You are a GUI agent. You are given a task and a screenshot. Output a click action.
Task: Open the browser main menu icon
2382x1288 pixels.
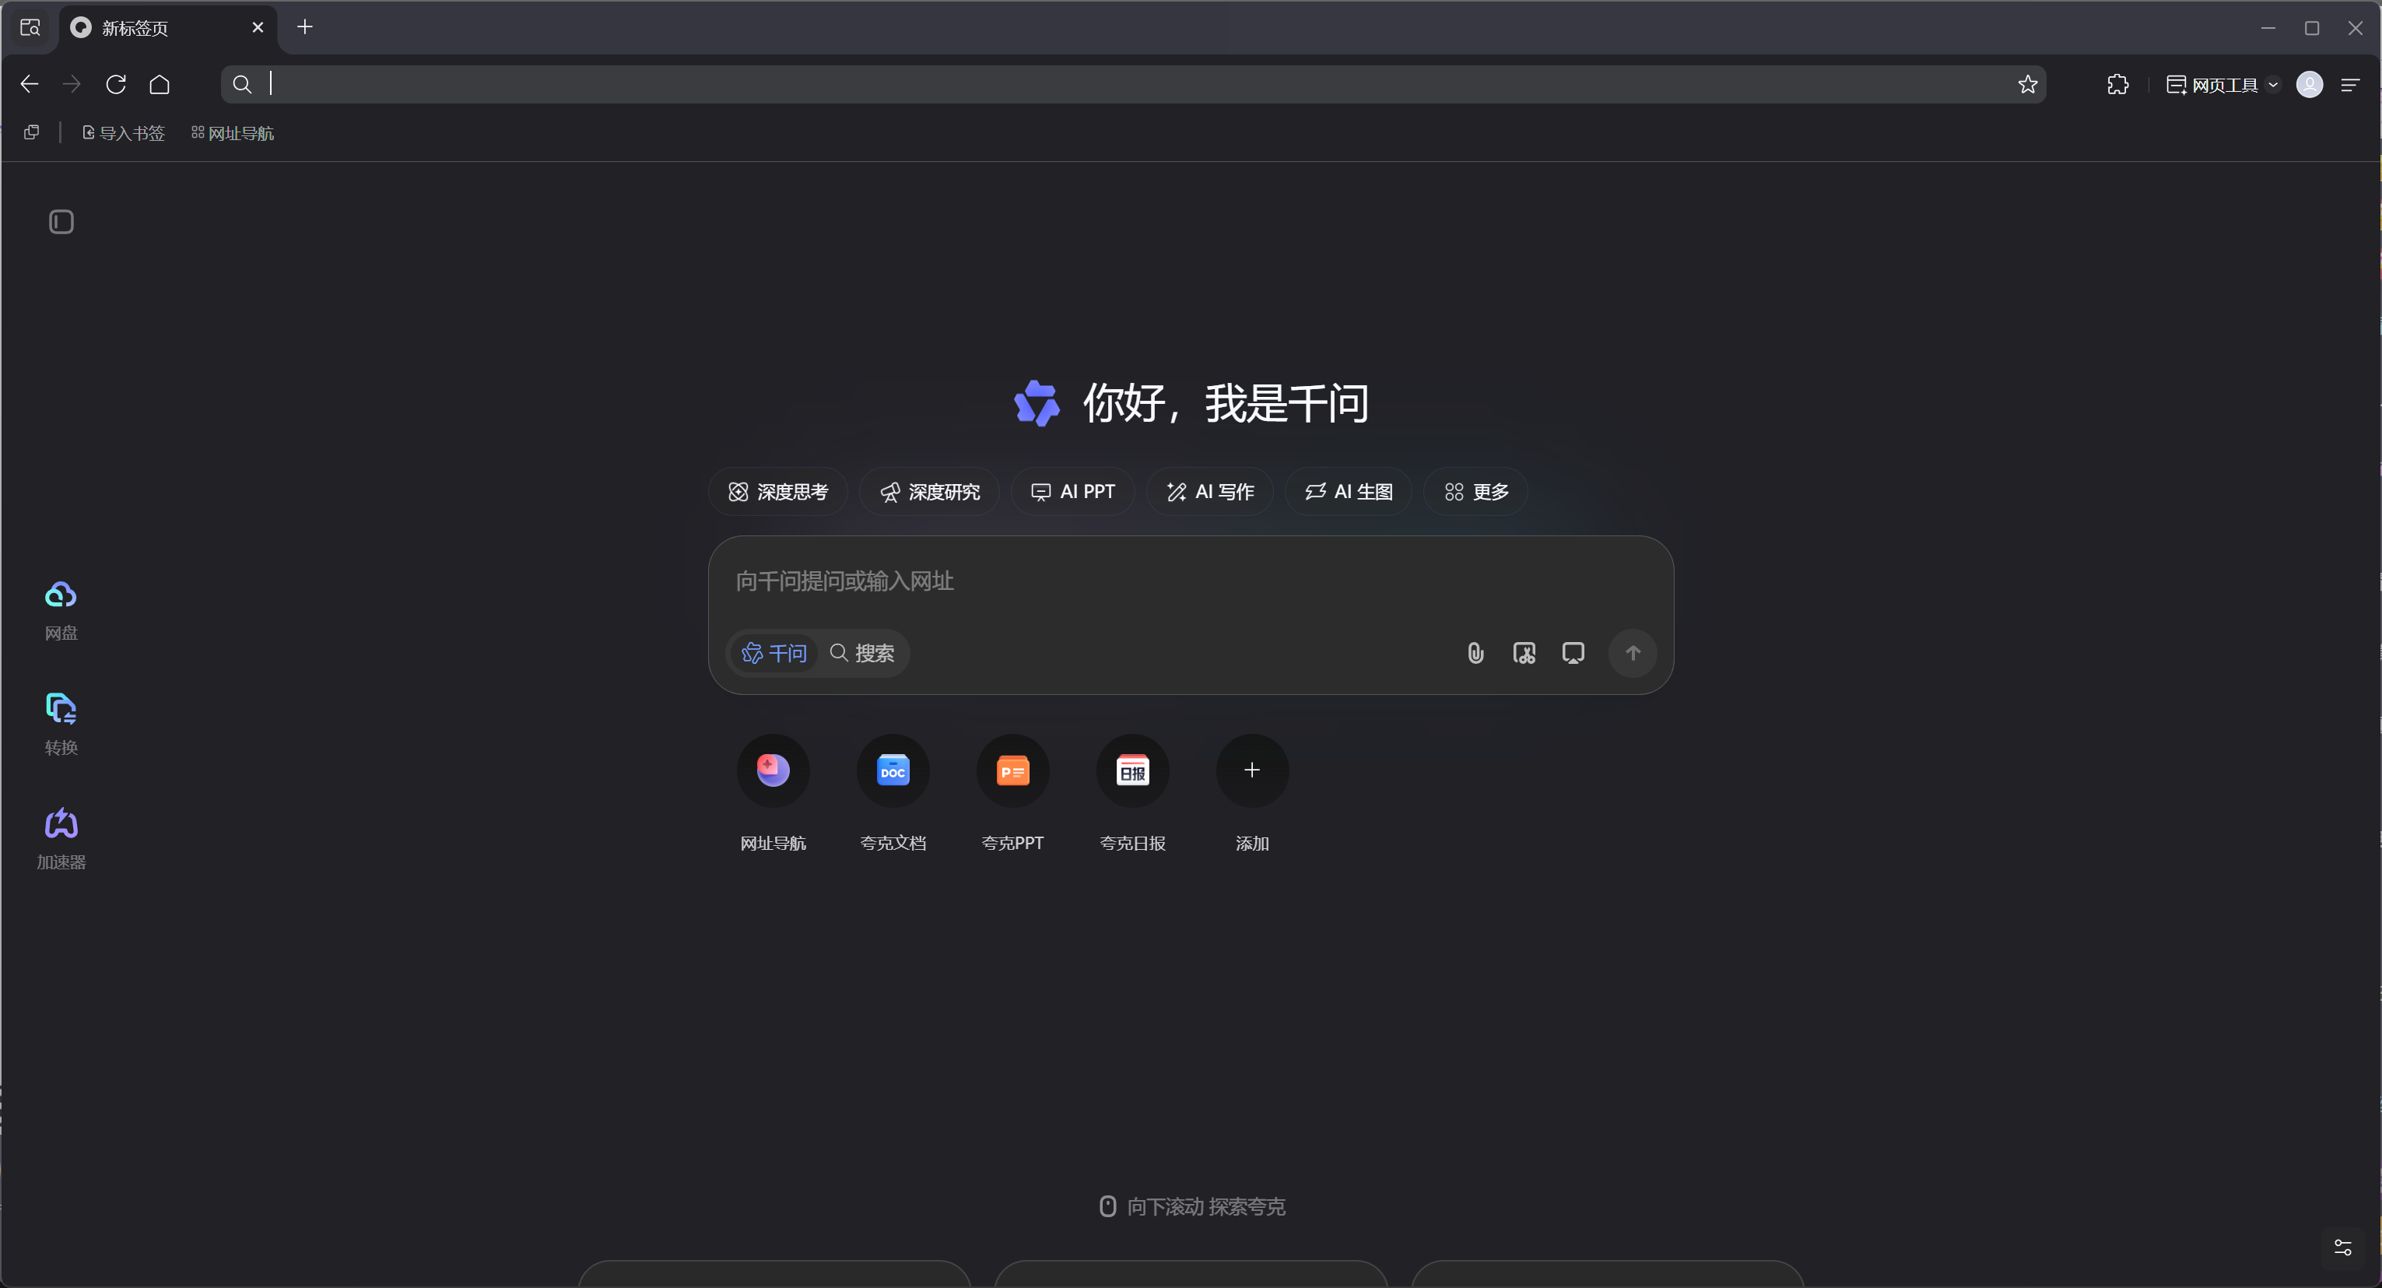point(2349,85)
